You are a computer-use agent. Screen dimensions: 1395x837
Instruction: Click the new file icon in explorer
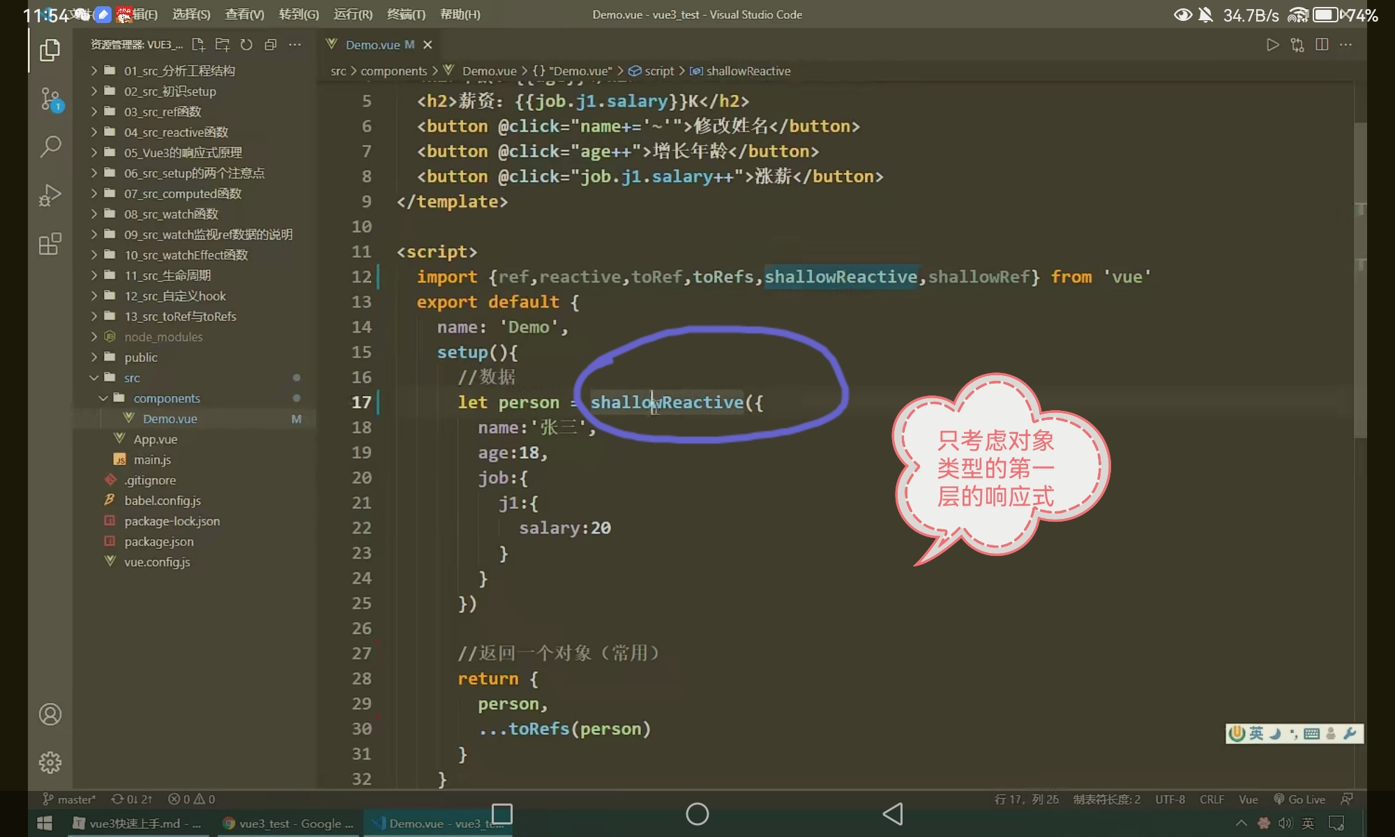[x=198, y=45]
